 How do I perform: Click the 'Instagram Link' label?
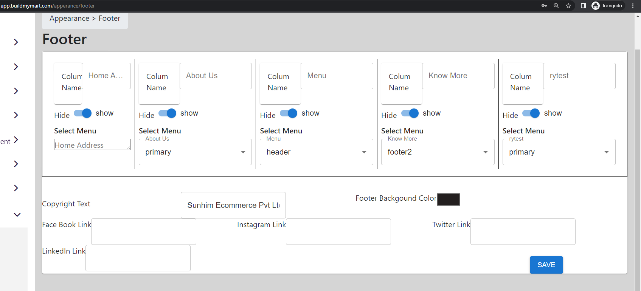pos(261,224)
